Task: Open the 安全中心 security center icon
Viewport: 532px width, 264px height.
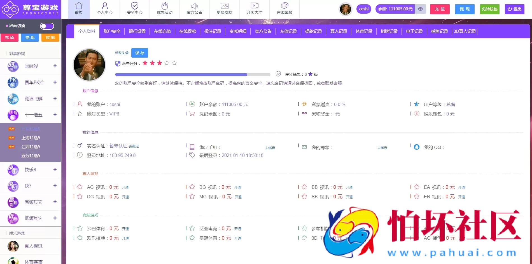Action: pos(135,8)
